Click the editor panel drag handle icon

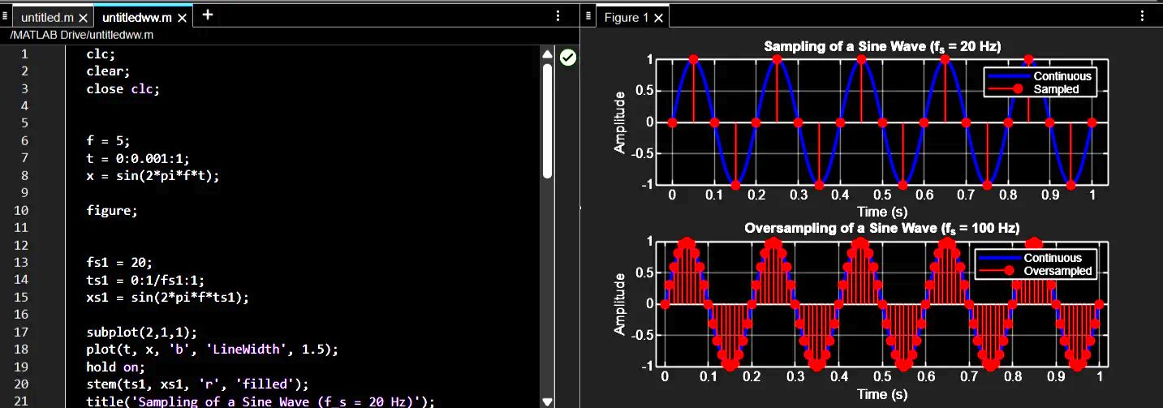coord(6,16)
